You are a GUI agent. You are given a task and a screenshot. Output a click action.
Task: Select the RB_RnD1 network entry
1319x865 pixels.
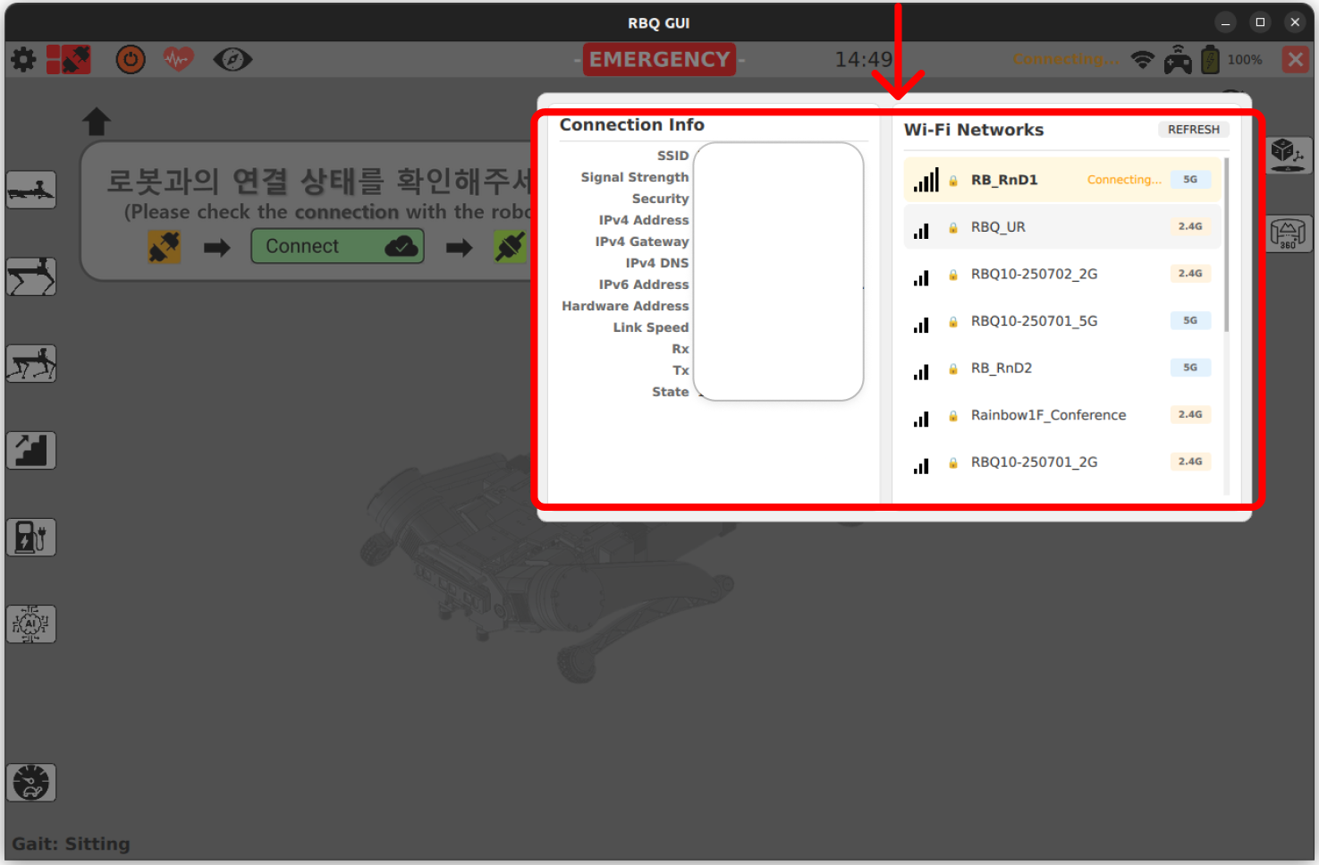pos(1062,179)
